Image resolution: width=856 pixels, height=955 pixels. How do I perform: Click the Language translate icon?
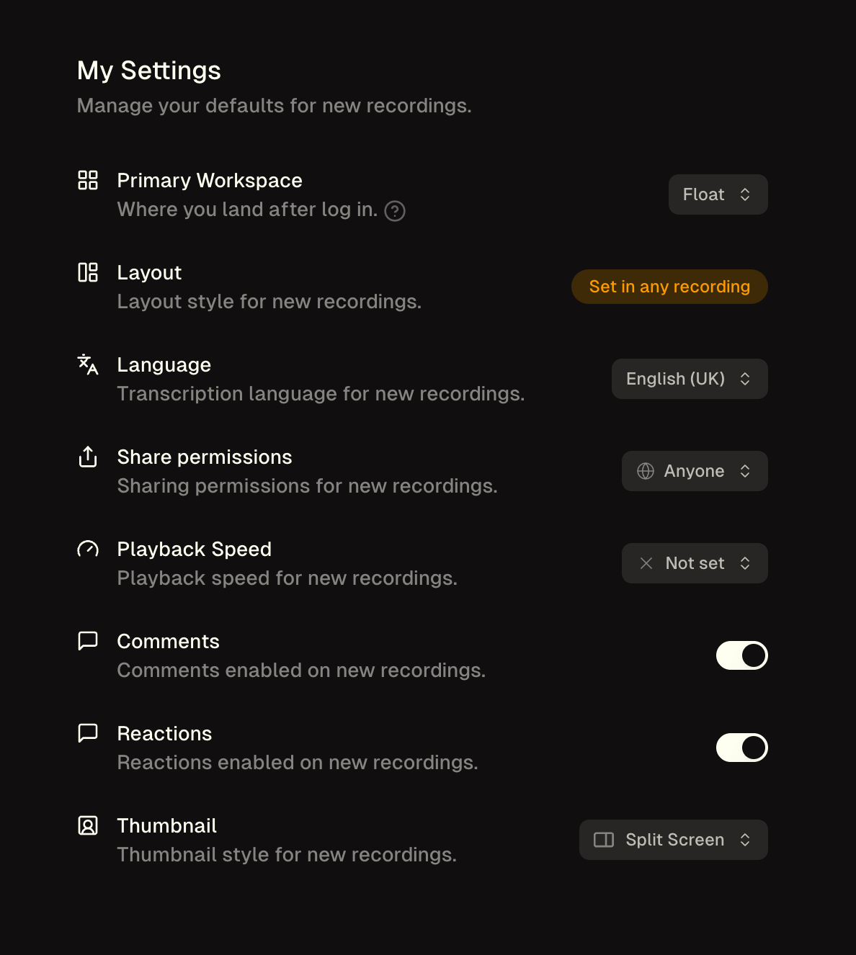88,364
